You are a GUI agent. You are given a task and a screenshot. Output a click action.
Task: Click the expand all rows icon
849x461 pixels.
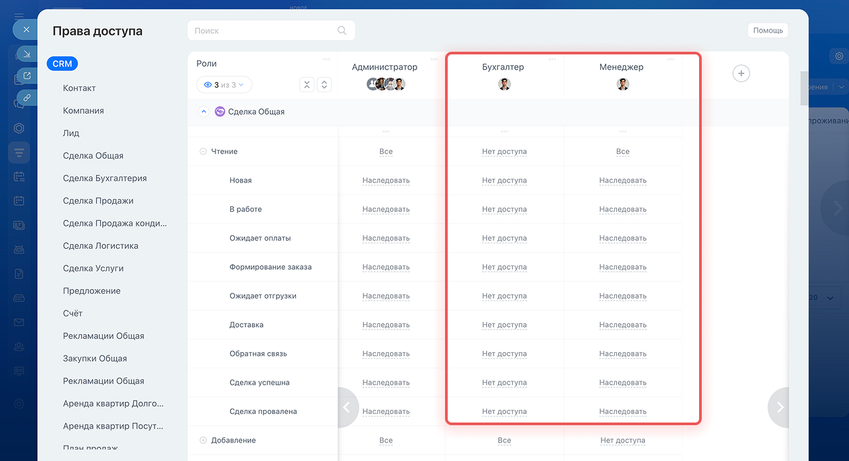(x=324, y=85)
